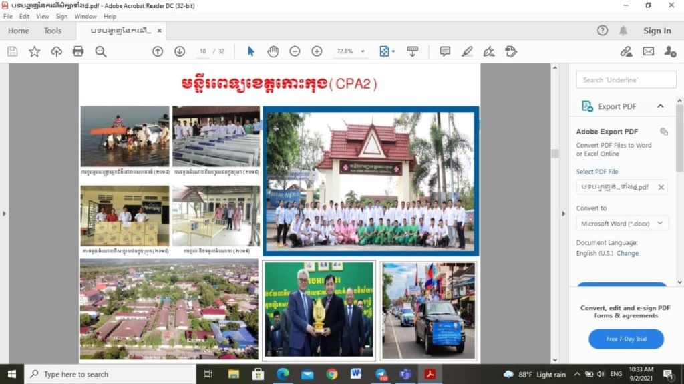The height and width of the screenshot is (384, 684).
Task: Switch to the Home tab
Action: [18, 31]
